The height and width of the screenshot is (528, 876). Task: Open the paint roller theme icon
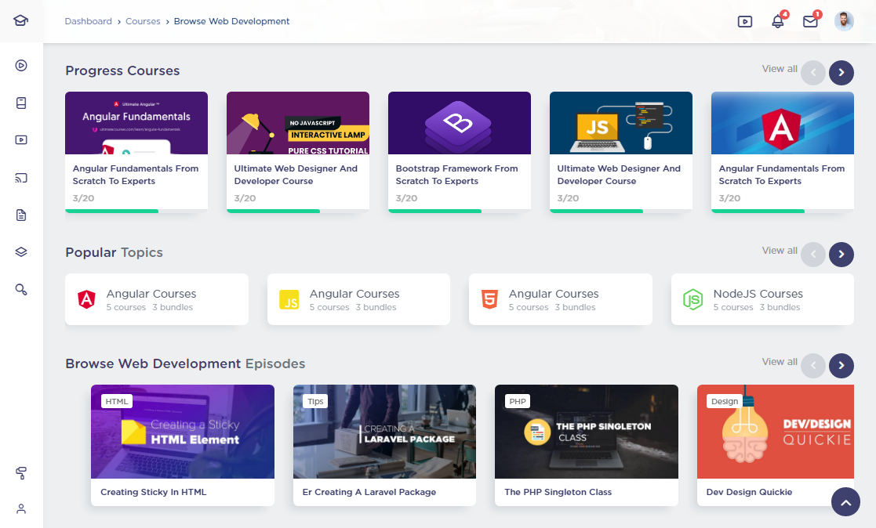click(x=21, y=472)
